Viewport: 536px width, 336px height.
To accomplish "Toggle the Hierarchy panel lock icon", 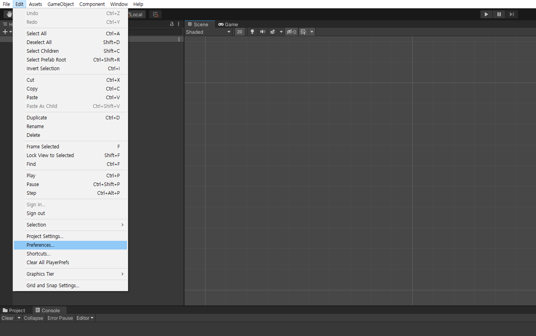I will point(172,24).
